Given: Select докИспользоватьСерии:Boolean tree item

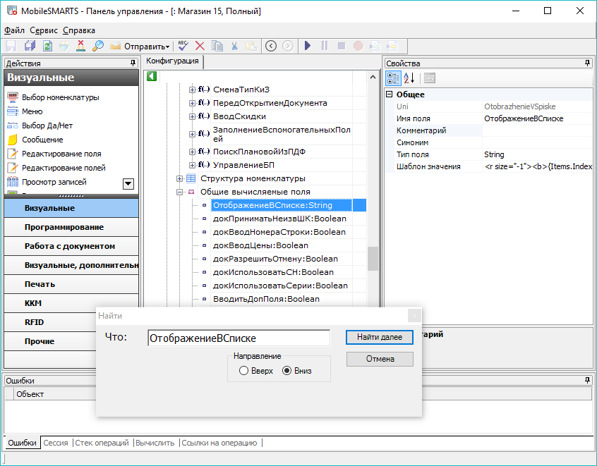Looking at the screenshot, I should [280, 286].
